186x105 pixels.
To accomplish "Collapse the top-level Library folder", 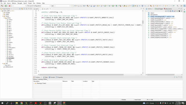I will click(x=3, y=16).
